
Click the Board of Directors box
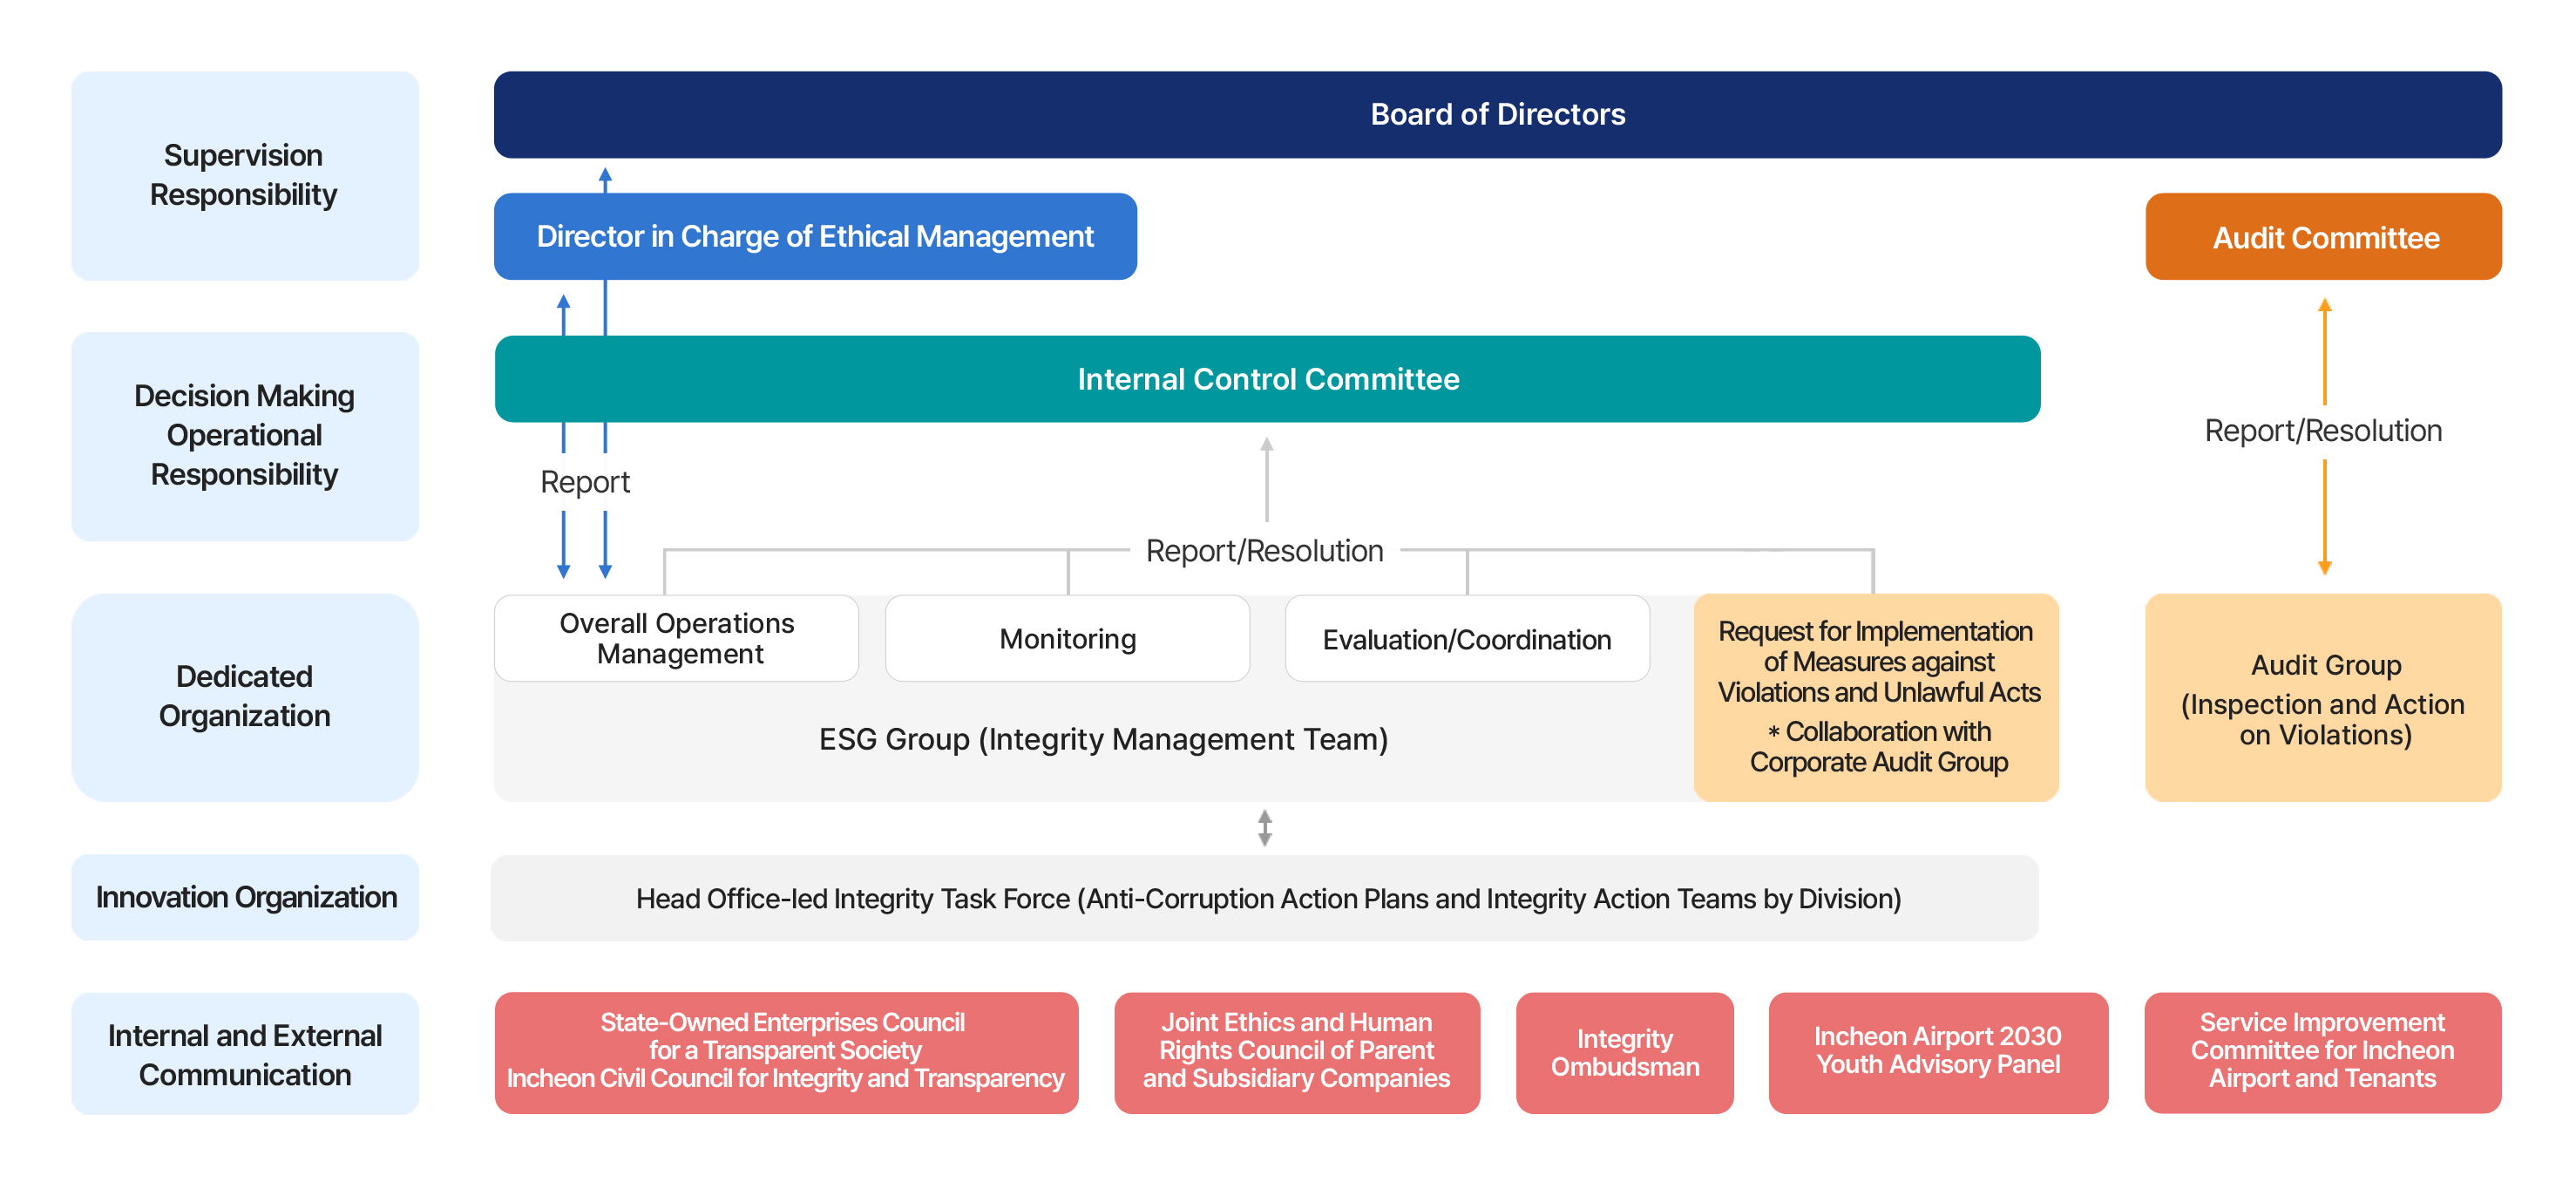[1497, 114]
